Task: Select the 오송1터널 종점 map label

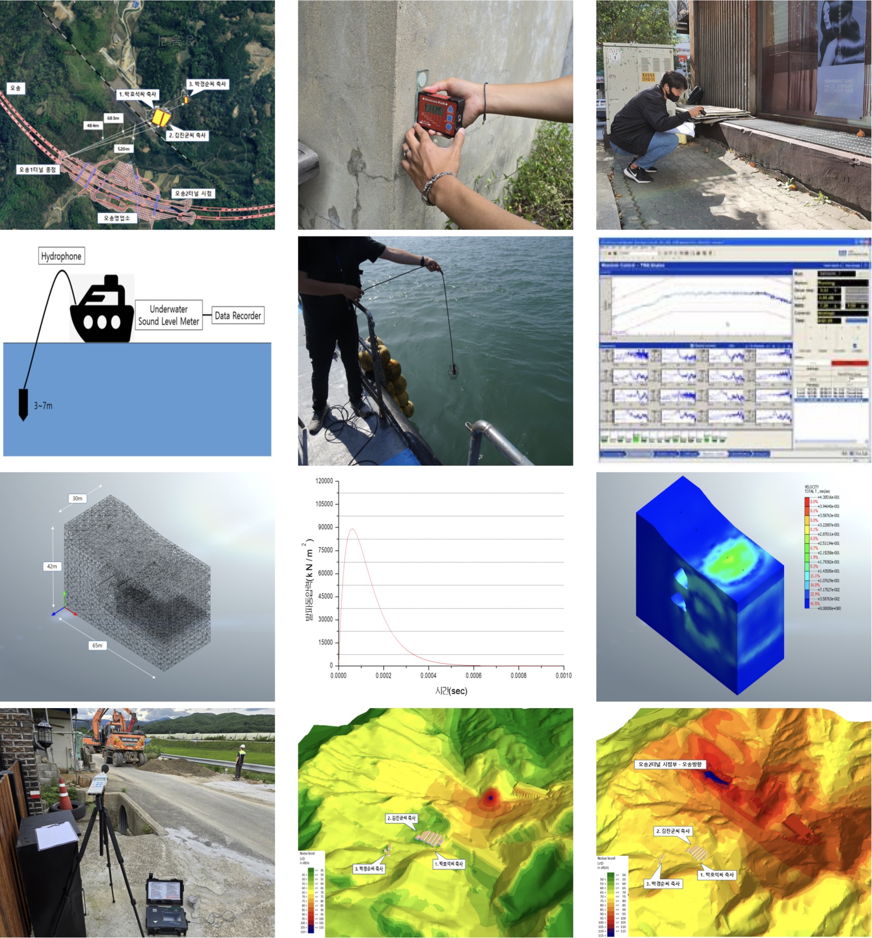Action: click(37, 170)
